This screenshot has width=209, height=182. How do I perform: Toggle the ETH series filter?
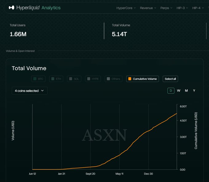tap(56, 79)
